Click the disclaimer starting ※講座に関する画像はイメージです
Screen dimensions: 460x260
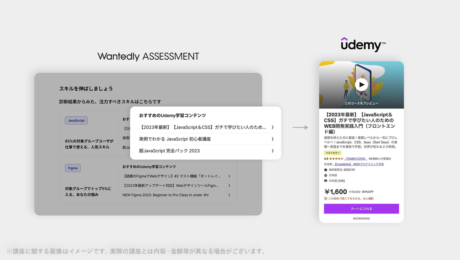(x=136, y=251)
